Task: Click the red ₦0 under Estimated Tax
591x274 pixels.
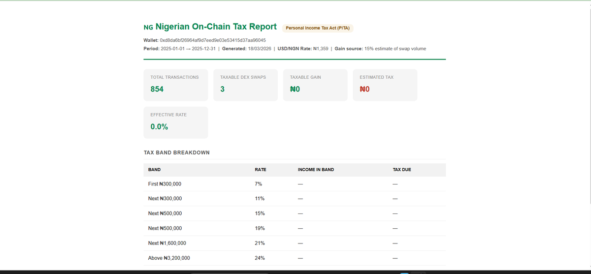Action: point(365,90)
